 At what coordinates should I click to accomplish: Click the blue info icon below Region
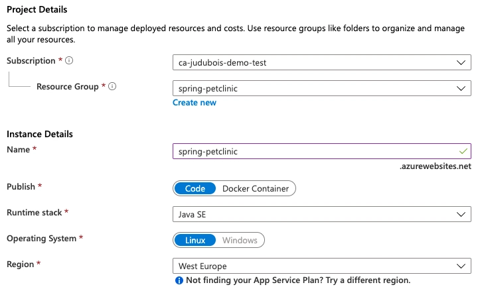[179, 280]
